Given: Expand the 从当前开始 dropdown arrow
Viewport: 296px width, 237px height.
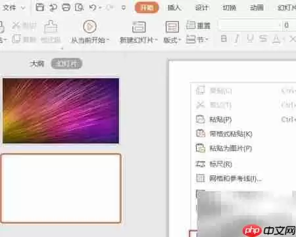Looking at the screenshot, I should [x=108, y=40].
